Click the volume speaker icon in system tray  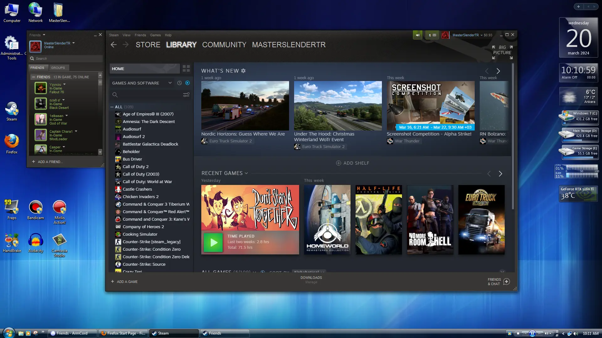pos(576,334)
